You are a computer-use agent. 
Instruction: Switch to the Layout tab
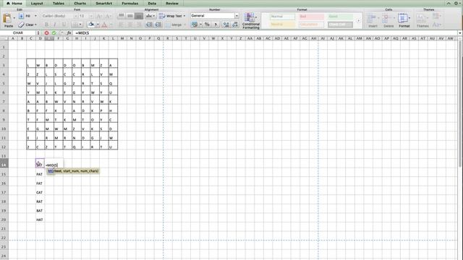(x=37, y=3)
